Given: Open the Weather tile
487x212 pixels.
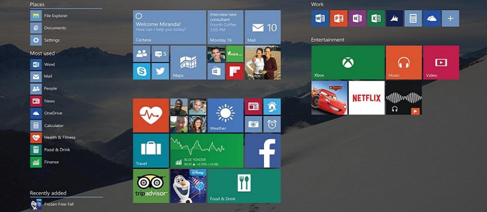Looking at the screenshot, I should coord(225,115).
